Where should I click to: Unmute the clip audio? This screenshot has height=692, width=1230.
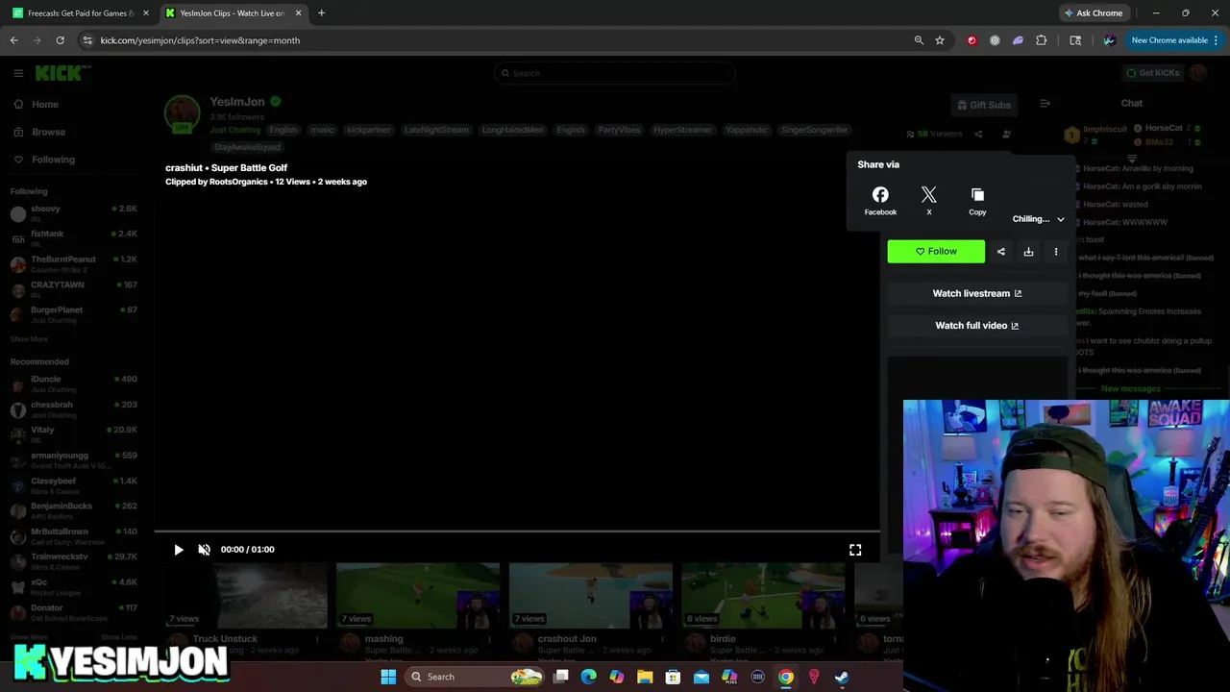204,550
